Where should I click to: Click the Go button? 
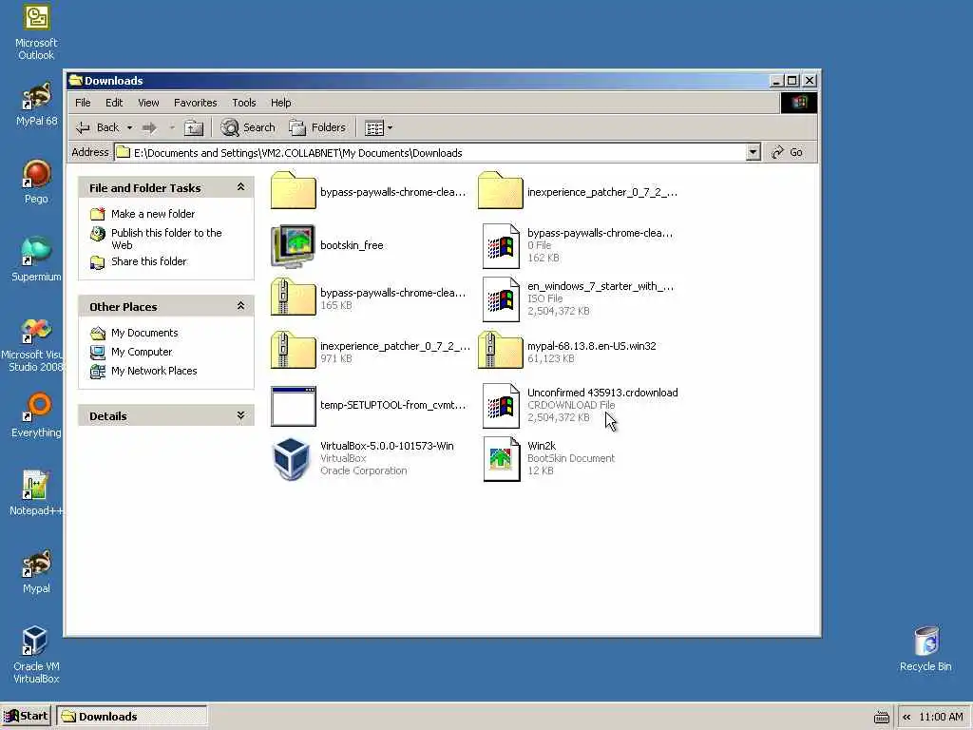coord(787,152)
